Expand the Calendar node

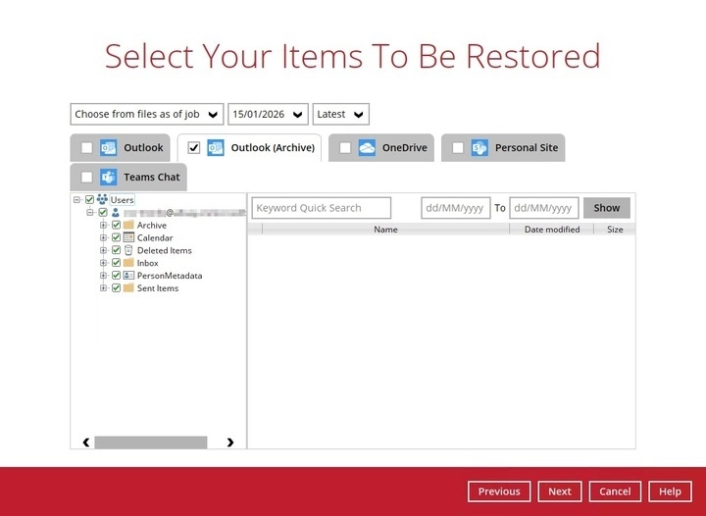tap(104, 237)
